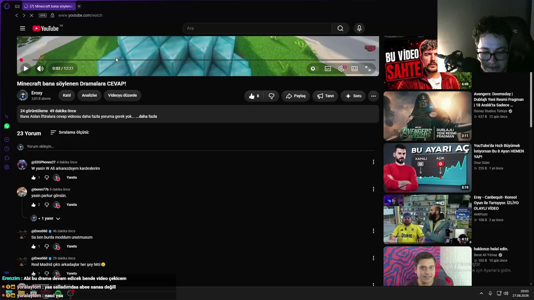Go to the YouTube home logo
This screenshot has width=534, height=300.
tap(45, 28)
